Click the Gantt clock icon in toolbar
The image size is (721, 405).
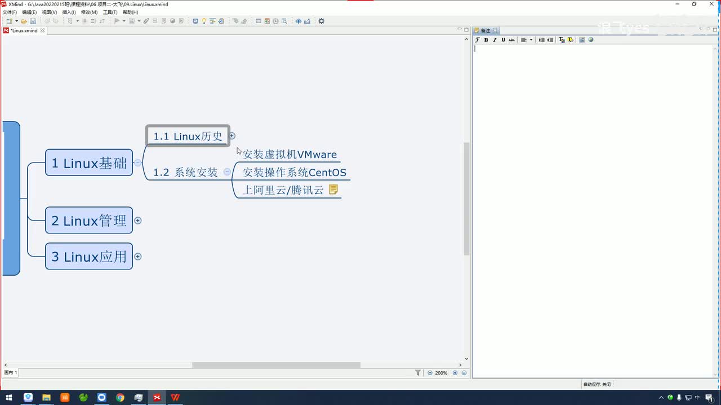click(x=275, y=21)
